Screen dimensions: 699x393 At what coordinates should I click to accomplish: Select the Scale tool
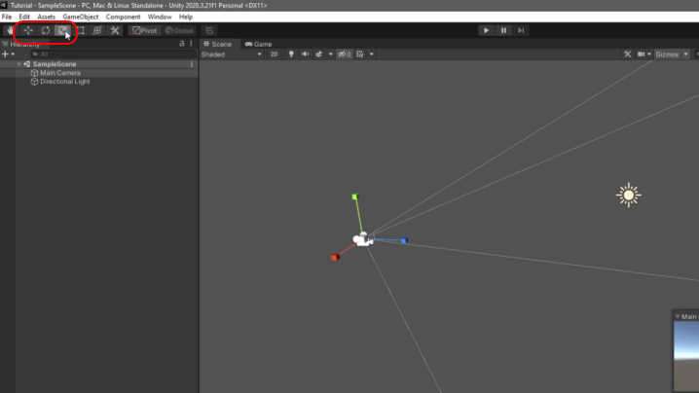coord(62,30)
